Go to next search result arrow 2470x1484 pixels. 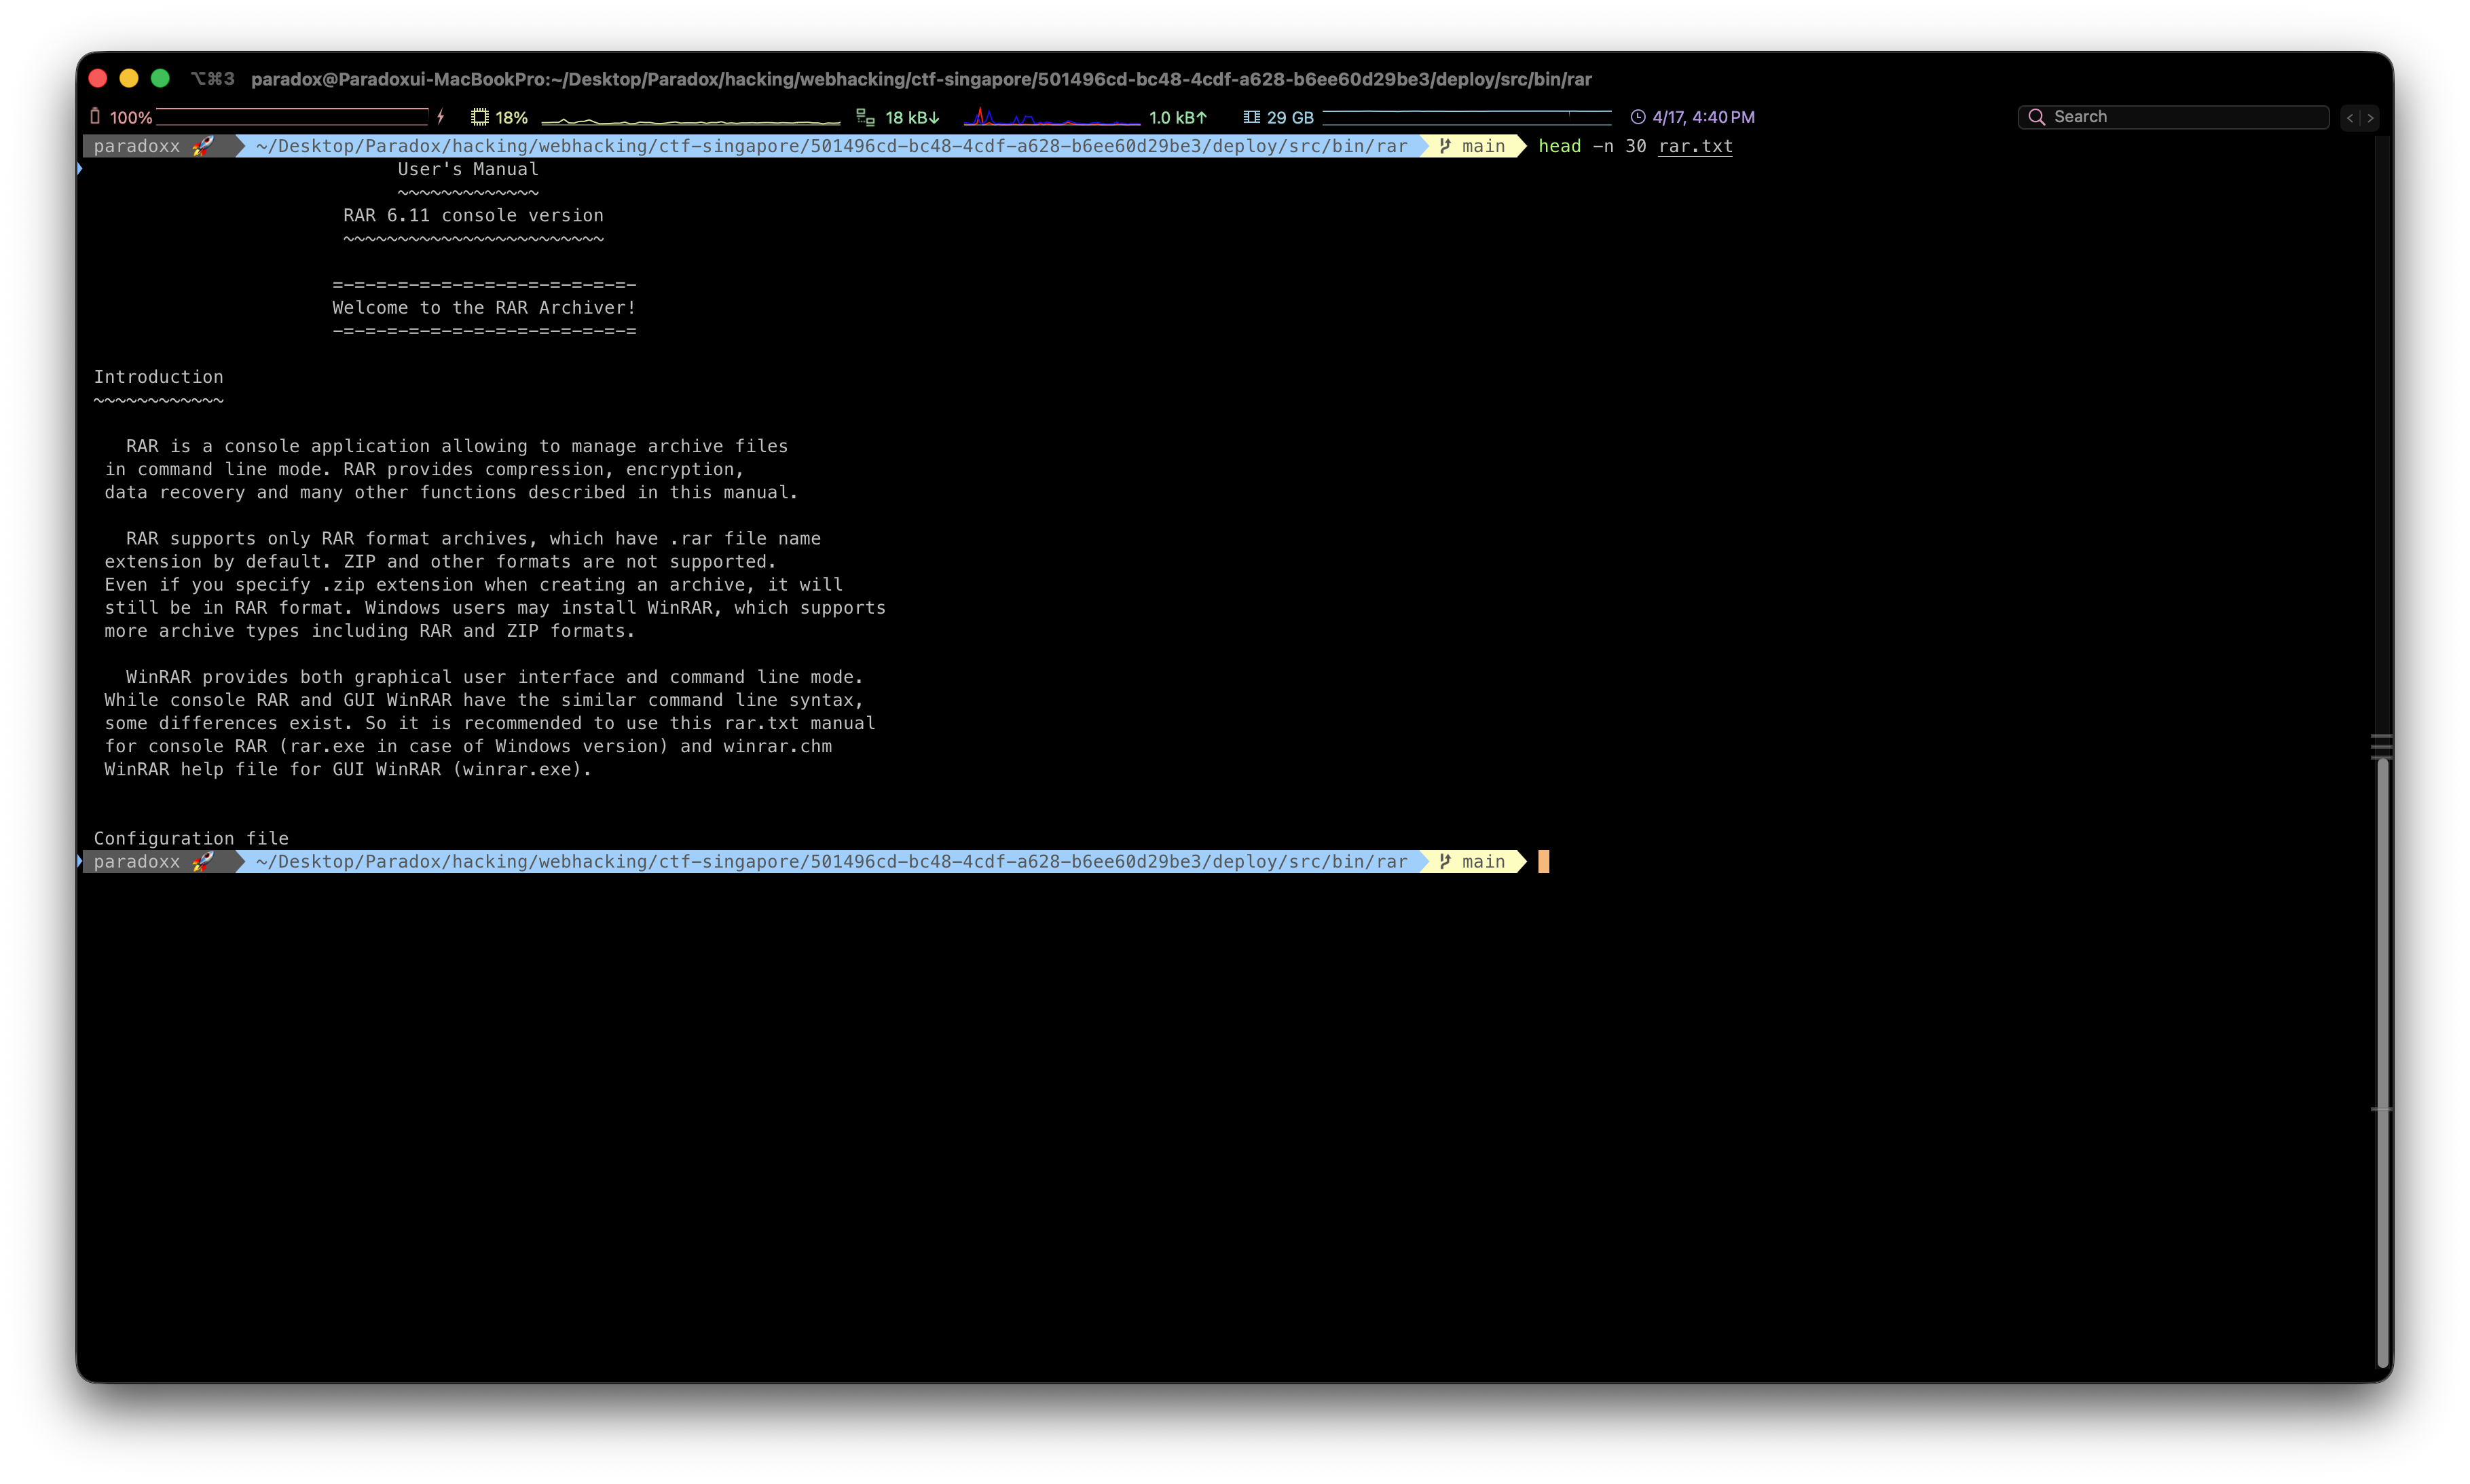(x=2370, y=118)
